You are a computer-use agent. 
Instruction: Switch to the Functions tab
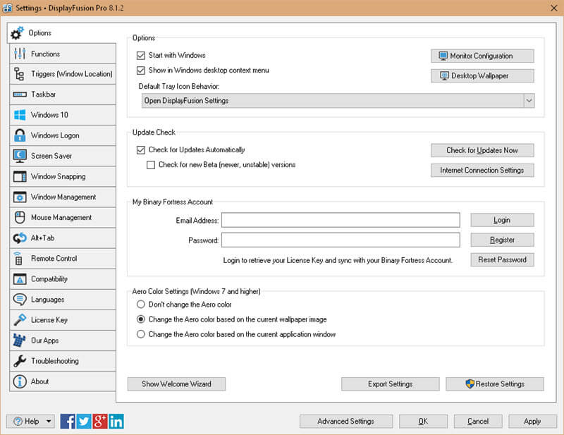[63, 54]
